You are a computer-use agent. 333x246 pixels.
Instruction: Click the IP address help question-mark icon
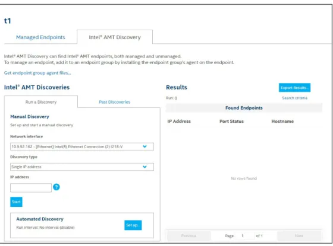pyautogui.click(x=56, y=187)
